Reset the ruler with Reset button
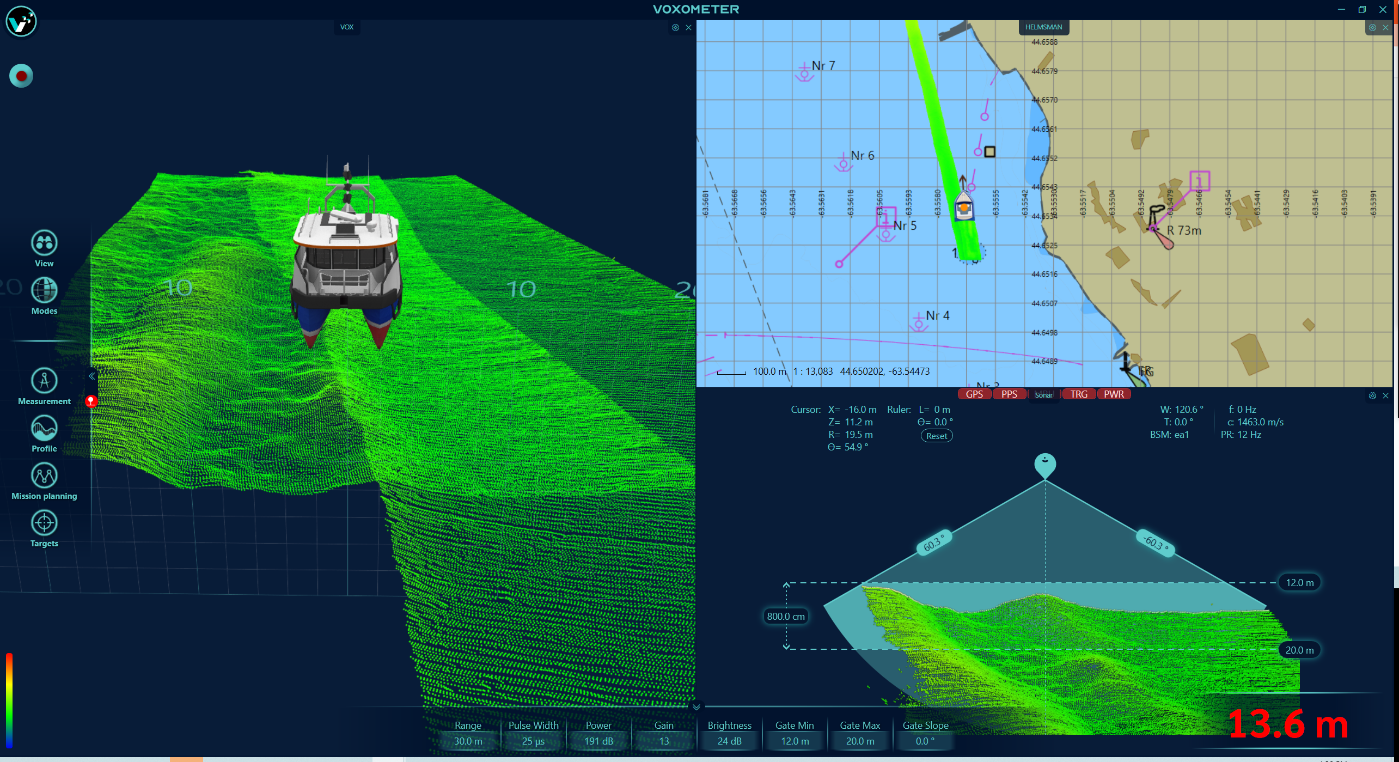1399x762 pixels. [937, 436]
